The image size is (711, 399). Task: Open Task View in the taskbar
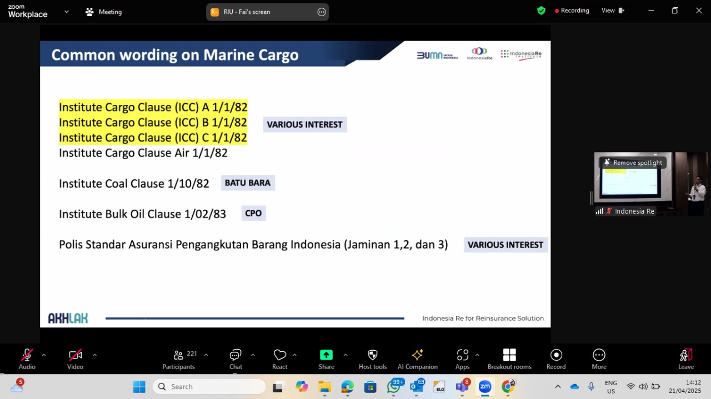coord(278,387)
